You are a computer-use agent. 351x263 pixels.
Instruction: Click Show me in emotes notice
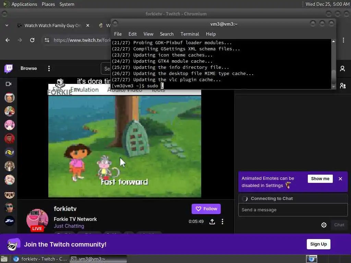[x=320, y=179]
